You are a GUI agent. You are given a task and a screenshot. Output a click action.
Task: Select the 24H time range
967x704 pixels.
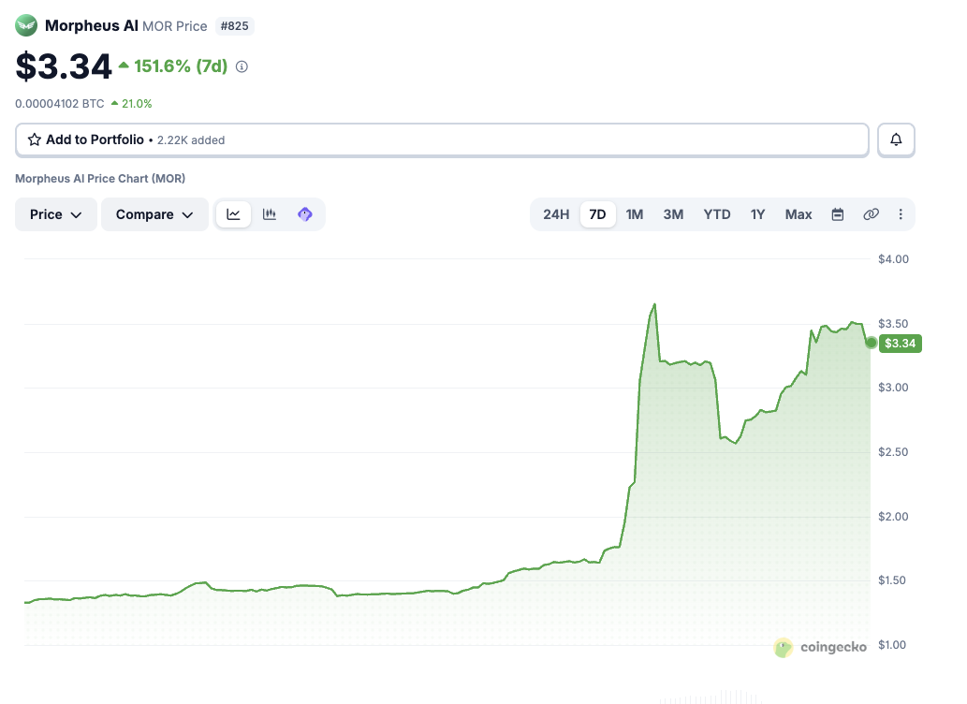pyautogui.click(x=556, y=214)
